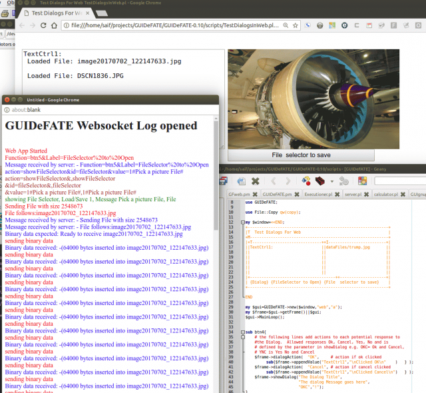
Task: Click the 'Loaded File: DSCN1836.JPG' text
Action: tap(75, 76)
